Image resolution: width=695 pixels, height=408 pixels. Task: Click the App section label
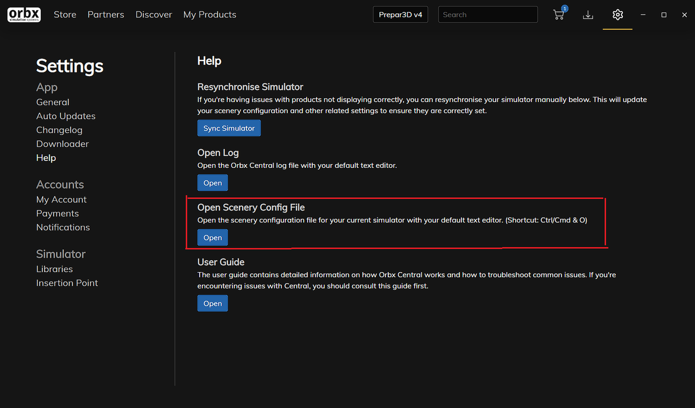[x=47, y=87]
